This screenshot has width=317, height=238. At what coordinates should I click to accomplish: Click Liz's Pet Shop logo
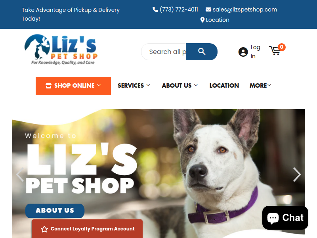(x=61, y=50)
